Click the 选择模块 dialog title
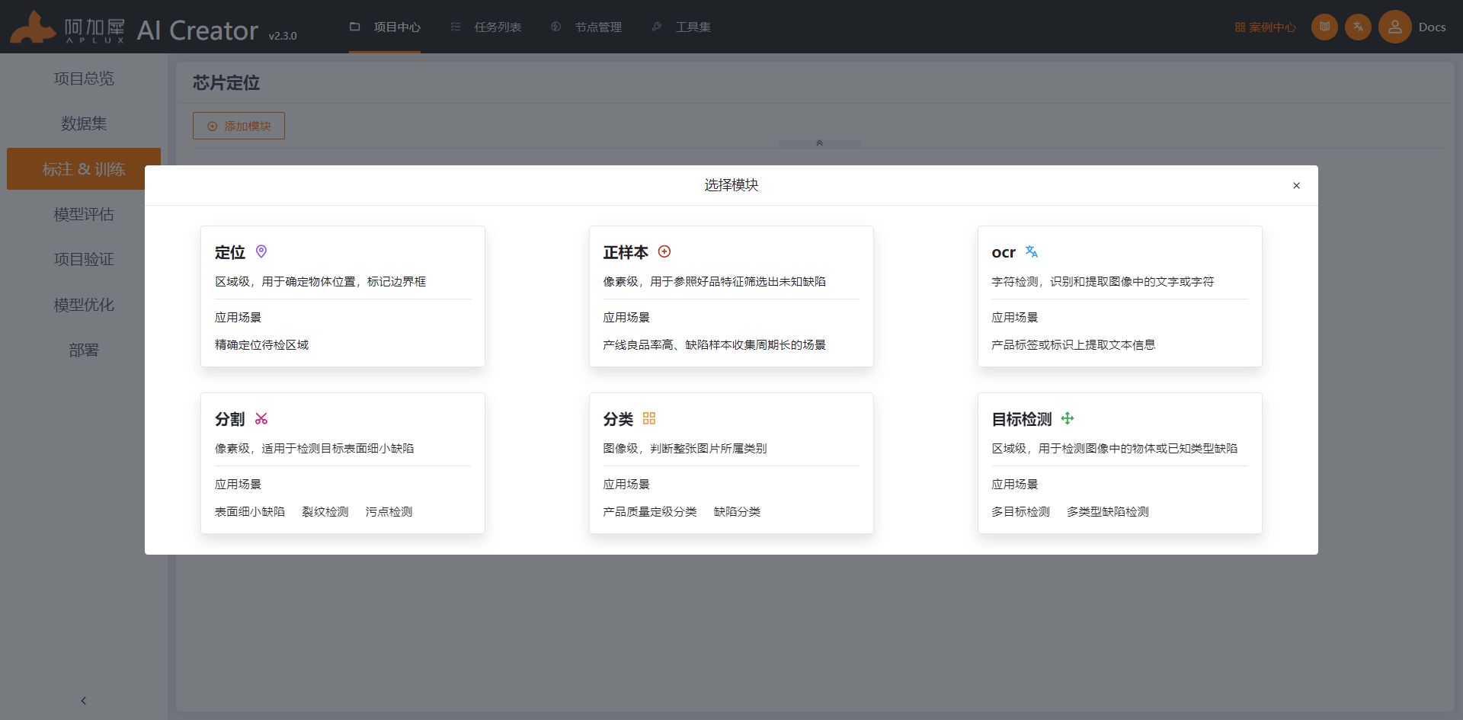The width and height of the screenshot is (1463, 720). pyautogui.click(x=731, y=185)
